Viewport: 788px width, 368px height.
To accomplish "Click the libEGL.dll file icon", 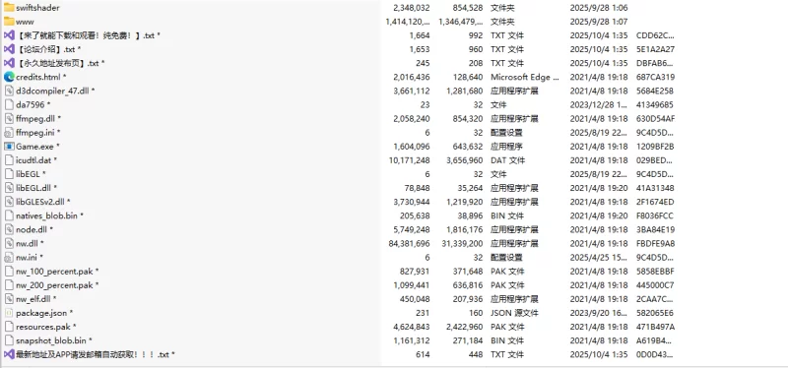I will [9, 188].
